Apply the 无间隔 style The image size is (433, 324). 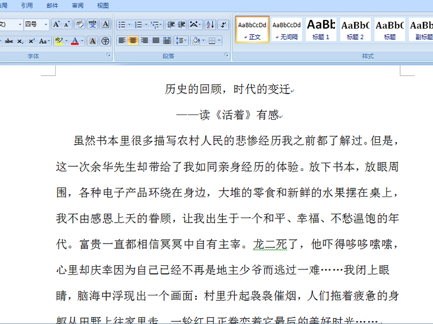tap(286, 29)
